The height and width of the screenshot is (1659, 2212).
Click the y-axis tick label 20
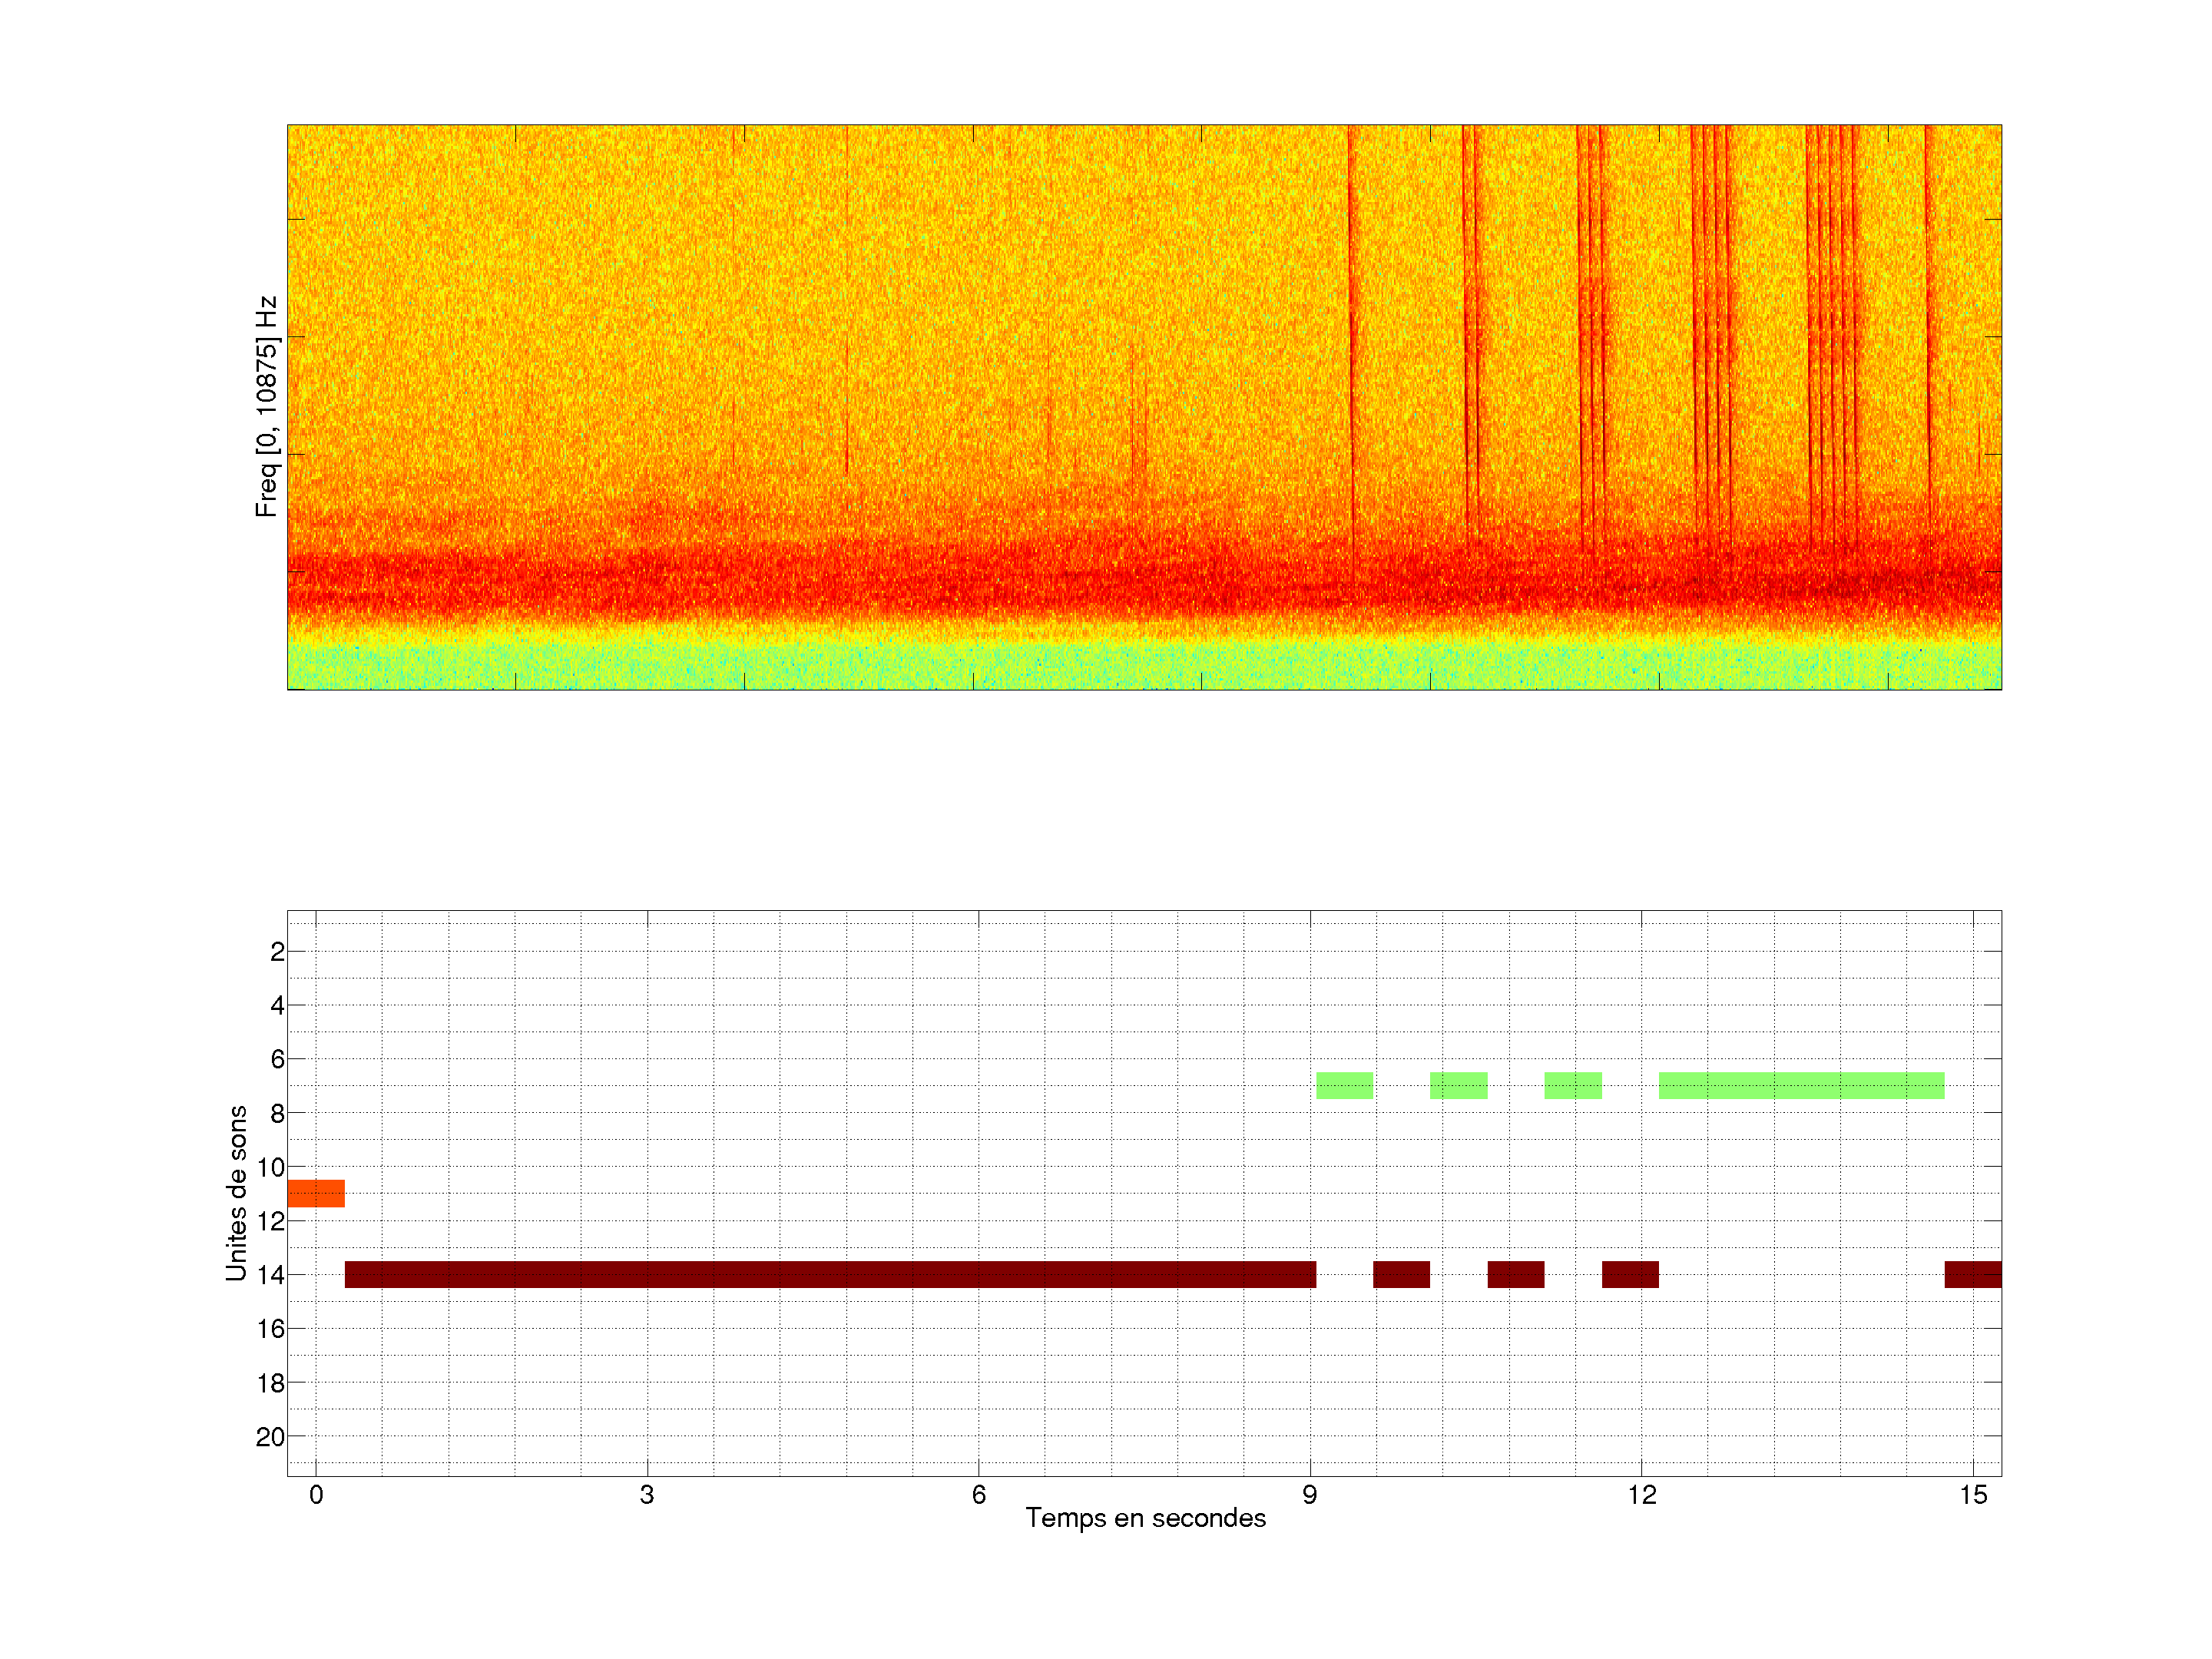point(270,1436)
